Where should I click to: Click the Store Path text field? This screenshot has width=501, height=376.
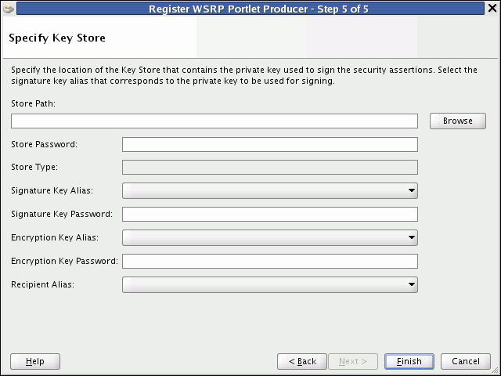click(x=214, y=121)
